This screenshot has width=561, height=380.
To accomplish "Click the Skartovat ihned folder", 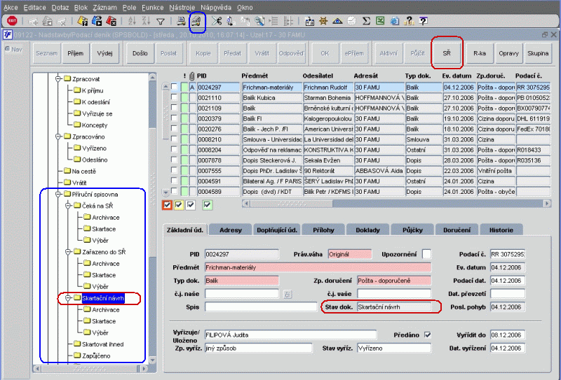I will [98, 344].
